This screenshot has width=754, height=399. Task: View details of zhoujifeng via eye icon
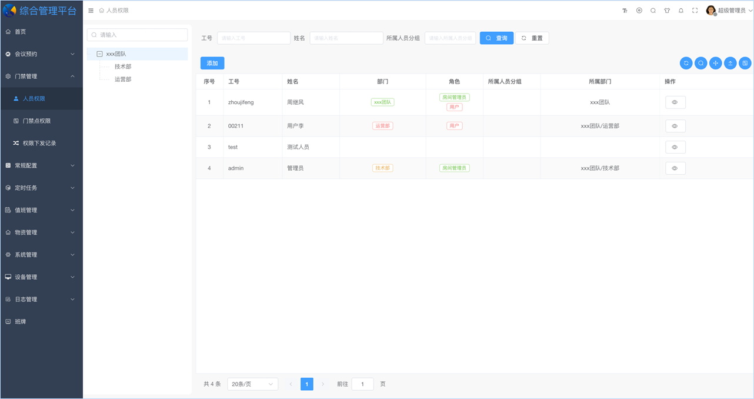click(x=675, y=102)
